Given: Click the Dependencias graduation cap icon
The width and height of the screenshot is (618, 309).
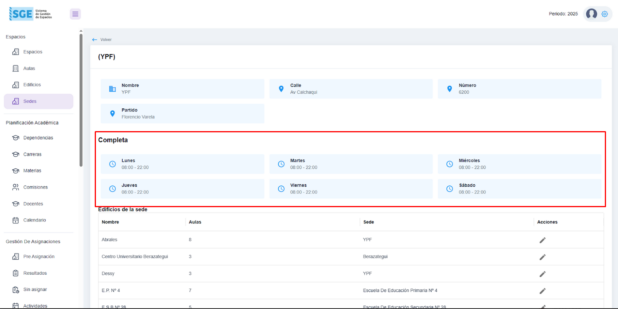Looking at the screenshot, I should point(15,138).
